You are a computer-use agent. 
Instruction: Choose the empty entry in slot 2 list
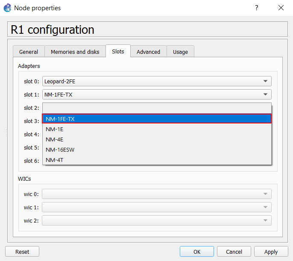point(157,108)
